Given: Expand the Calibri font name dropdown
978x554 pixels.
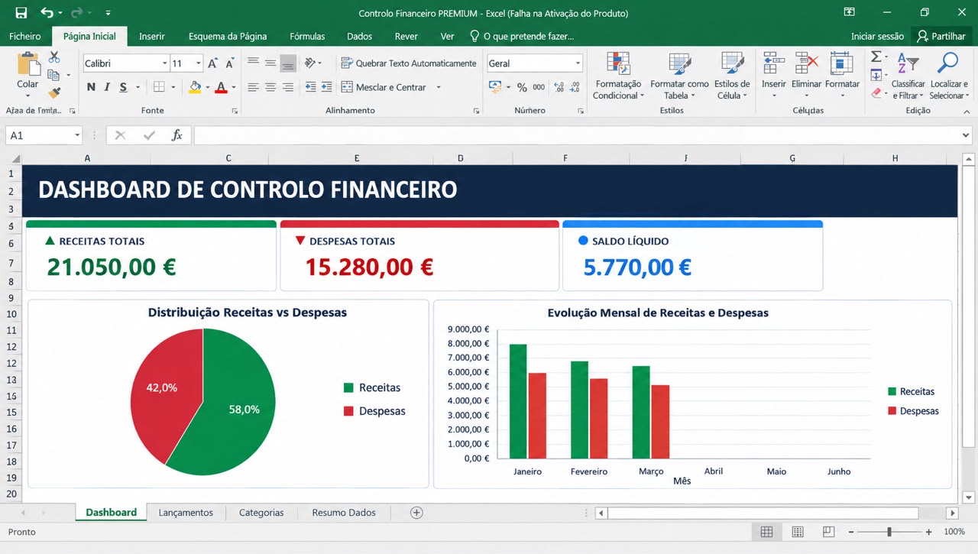Looking at the screenshot, I should pyautogui.click(x=164, y=63).
